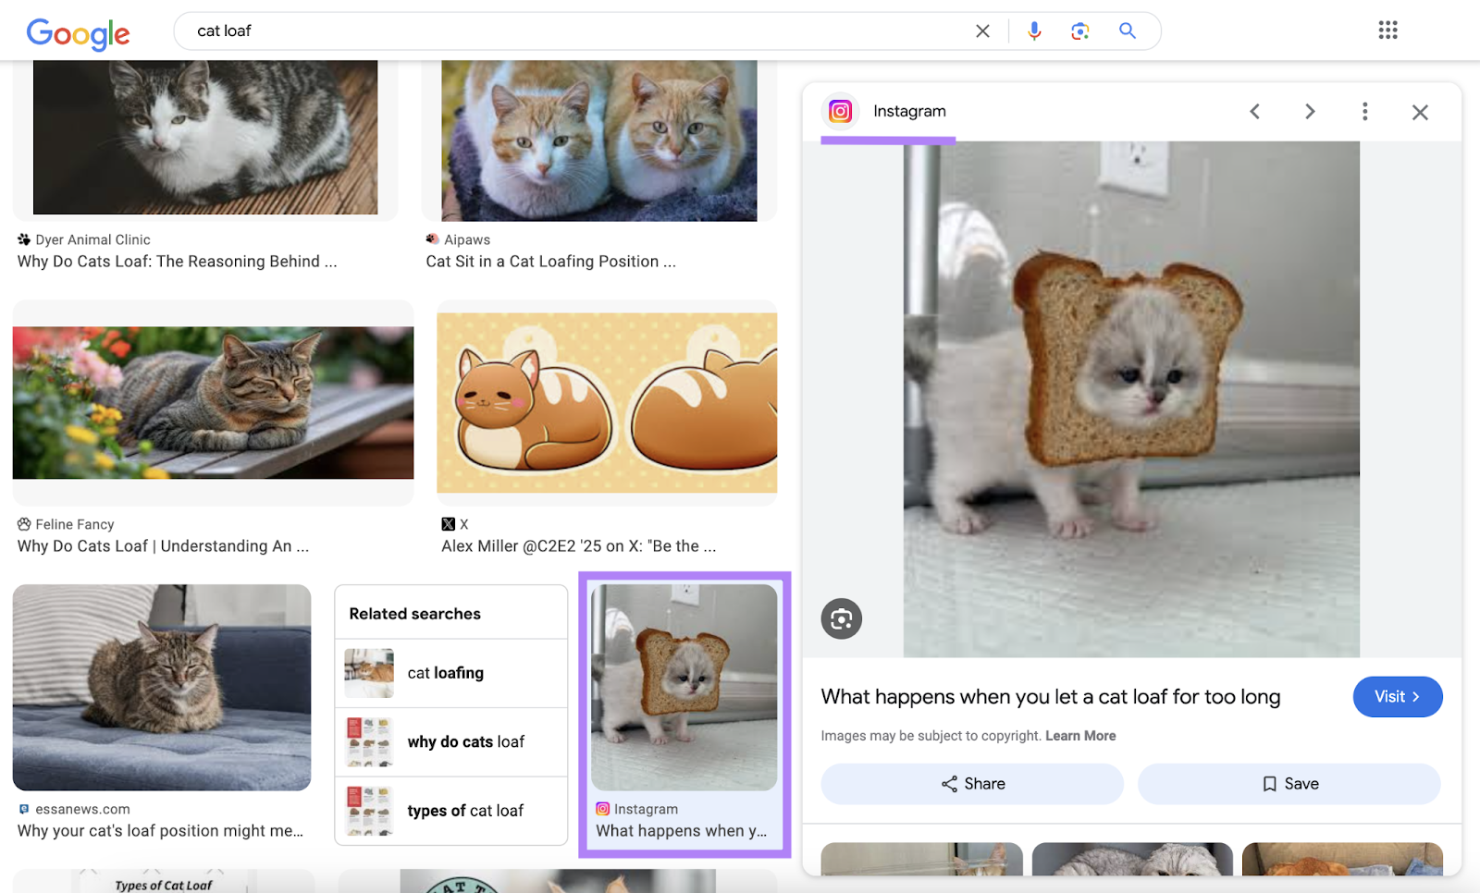Start a voice search with the microphone icon
Viewport: 1480px width, 893px height.
pos(1033,31)
